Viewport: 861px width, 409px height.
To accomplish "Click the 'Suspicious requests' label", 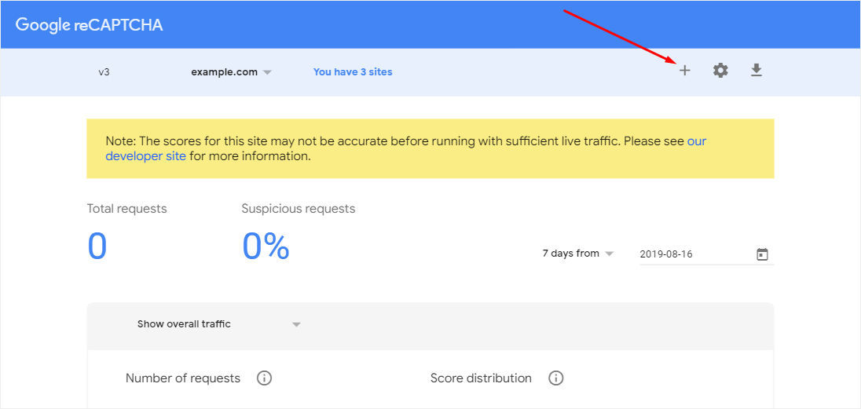I will point(299,209).
